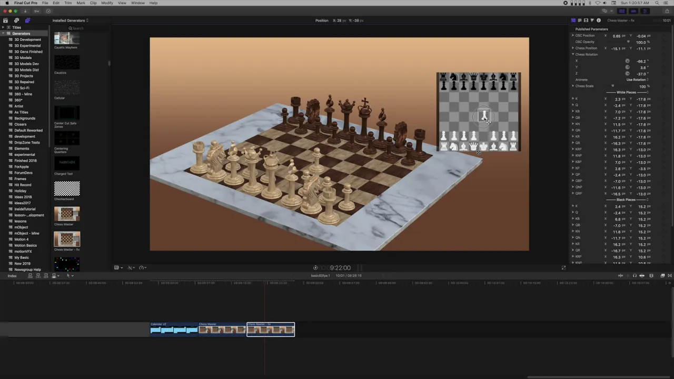Screen dimensions: 674x379
Task: Expand the Titles category in sidebar
Action: click(x=4, y=27)
